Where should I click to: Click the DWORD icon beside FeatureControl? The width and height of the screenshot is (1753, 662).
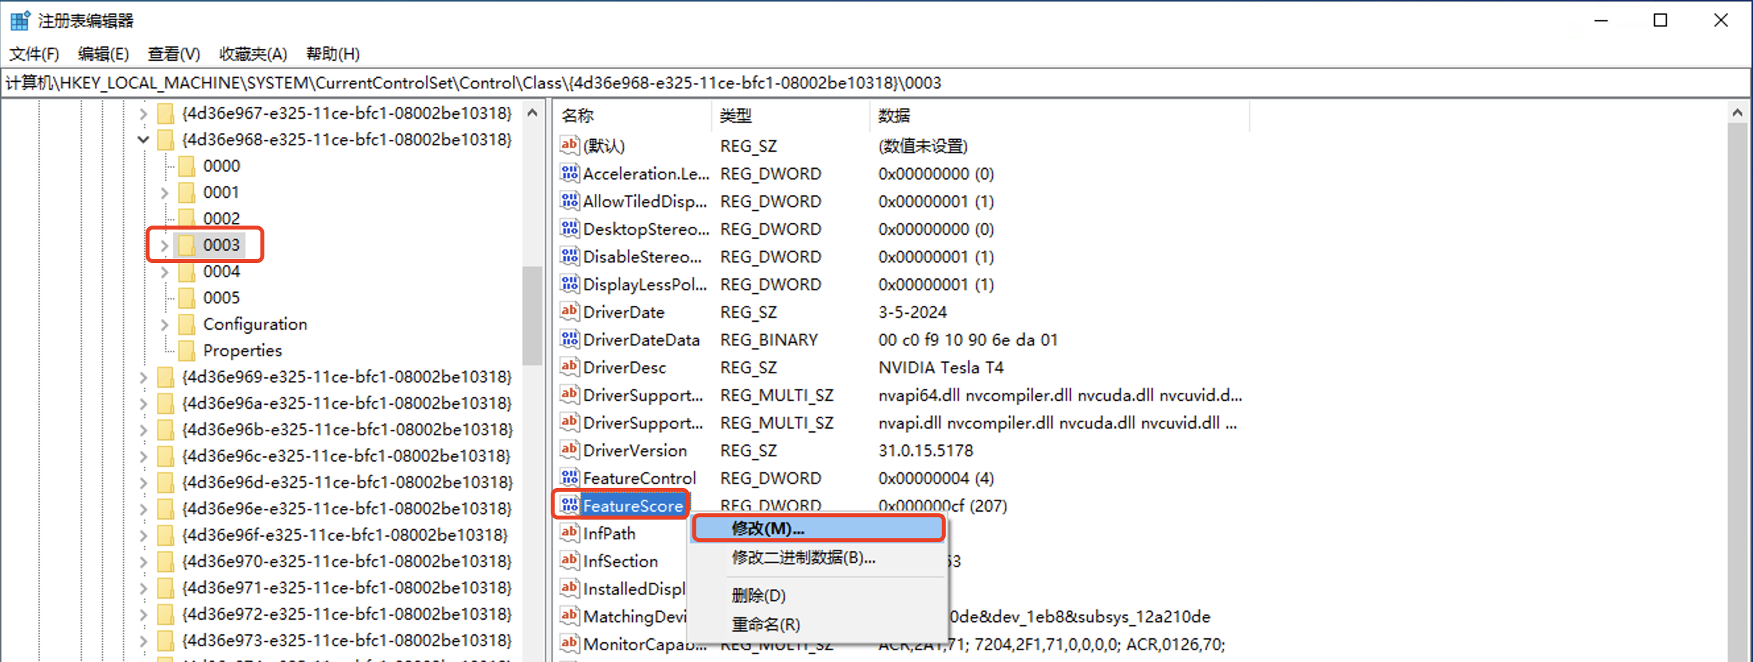[x=569, y=478]
